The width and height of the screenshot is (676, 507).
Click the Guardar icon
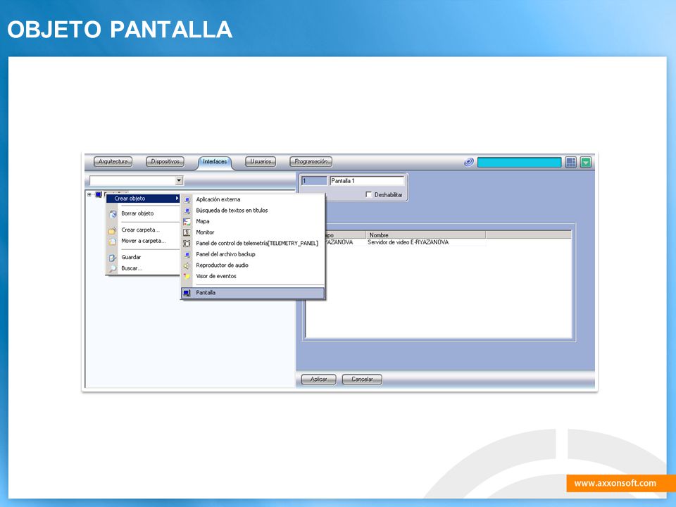[113, 258]
